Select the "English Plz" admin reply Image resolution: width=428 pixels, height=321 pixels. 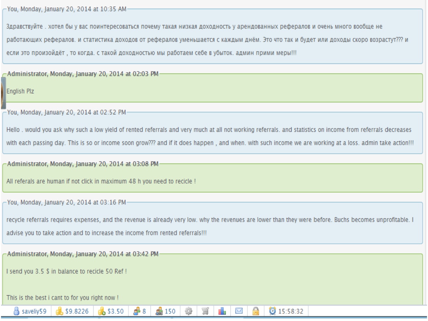click(20, 91)
